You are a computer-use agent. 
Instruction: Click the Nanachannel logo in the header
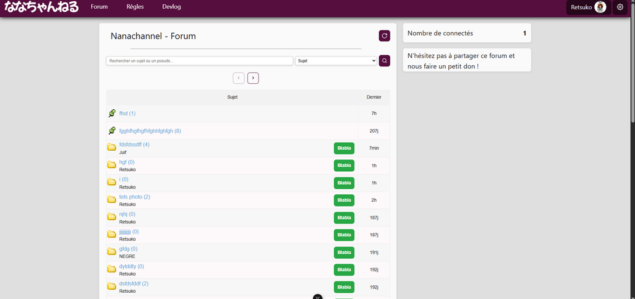pos(42,7)
